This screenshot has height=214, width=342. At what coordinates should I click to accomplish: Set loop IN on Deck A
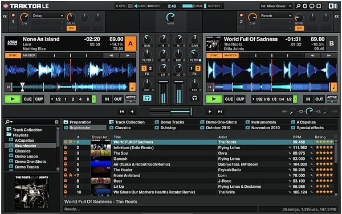coord(107,99)
